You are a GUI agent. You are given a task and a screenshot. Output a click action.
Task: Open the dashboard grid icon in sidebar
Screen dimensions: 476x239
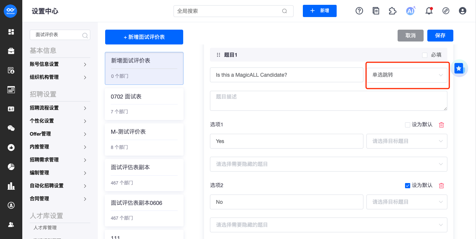click(x=11, y=32)
